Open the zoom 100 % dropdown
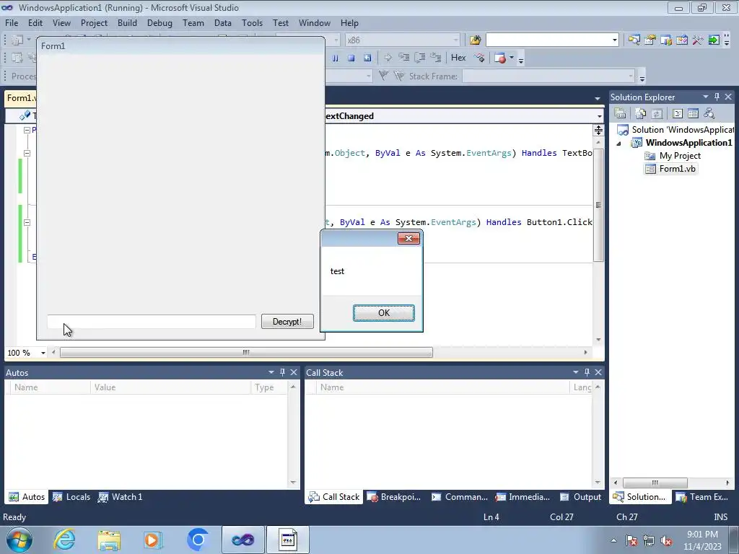The height and width of the screenshot is (554, 739). click(x=43, y=353)
